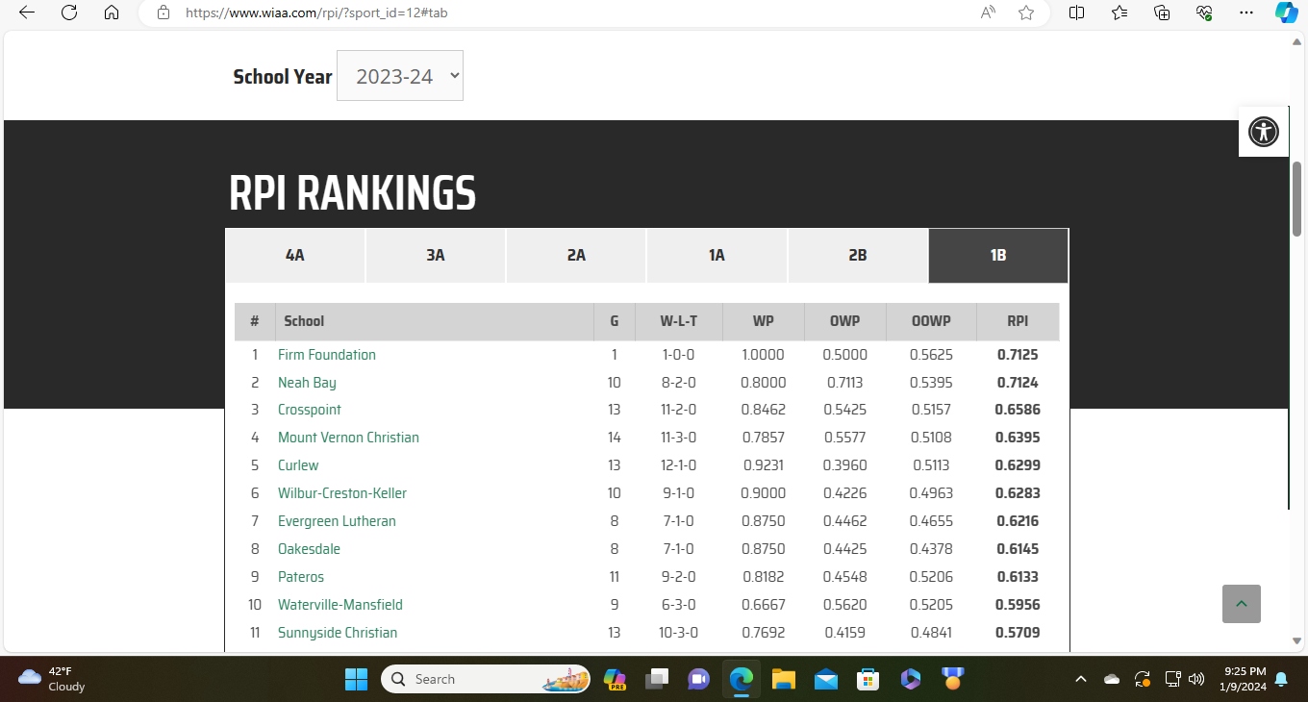Image resolution: width=1308 pixels, height=702 pixels.
Task: Open the Windows Start menu
Action: coord(356,679)
